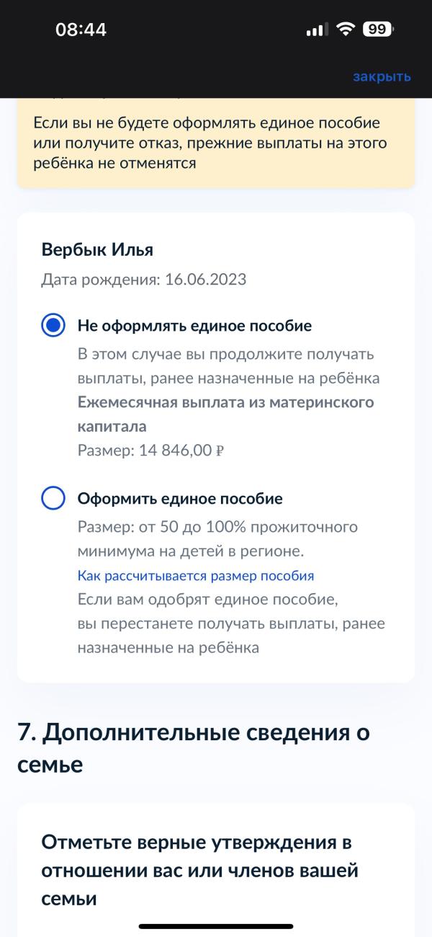This screenshot has width=432, height=937.
Task: Tap the Wi-Fi icon in status bar
Action: coord(346,30)
